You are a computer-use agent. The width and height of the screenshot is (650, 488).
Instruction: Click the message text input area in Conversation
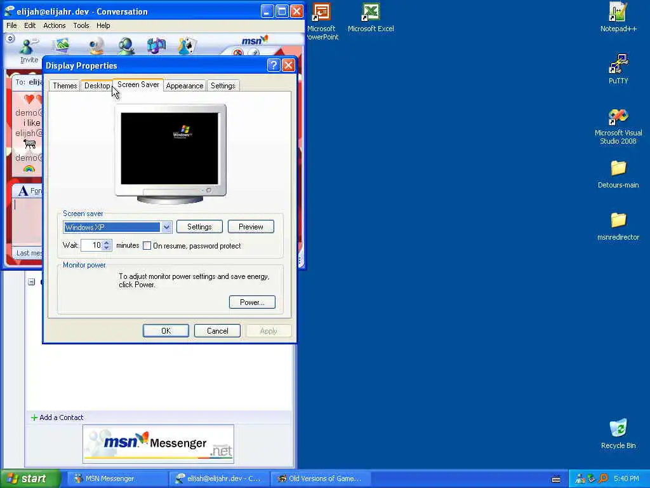pos(27,222)
